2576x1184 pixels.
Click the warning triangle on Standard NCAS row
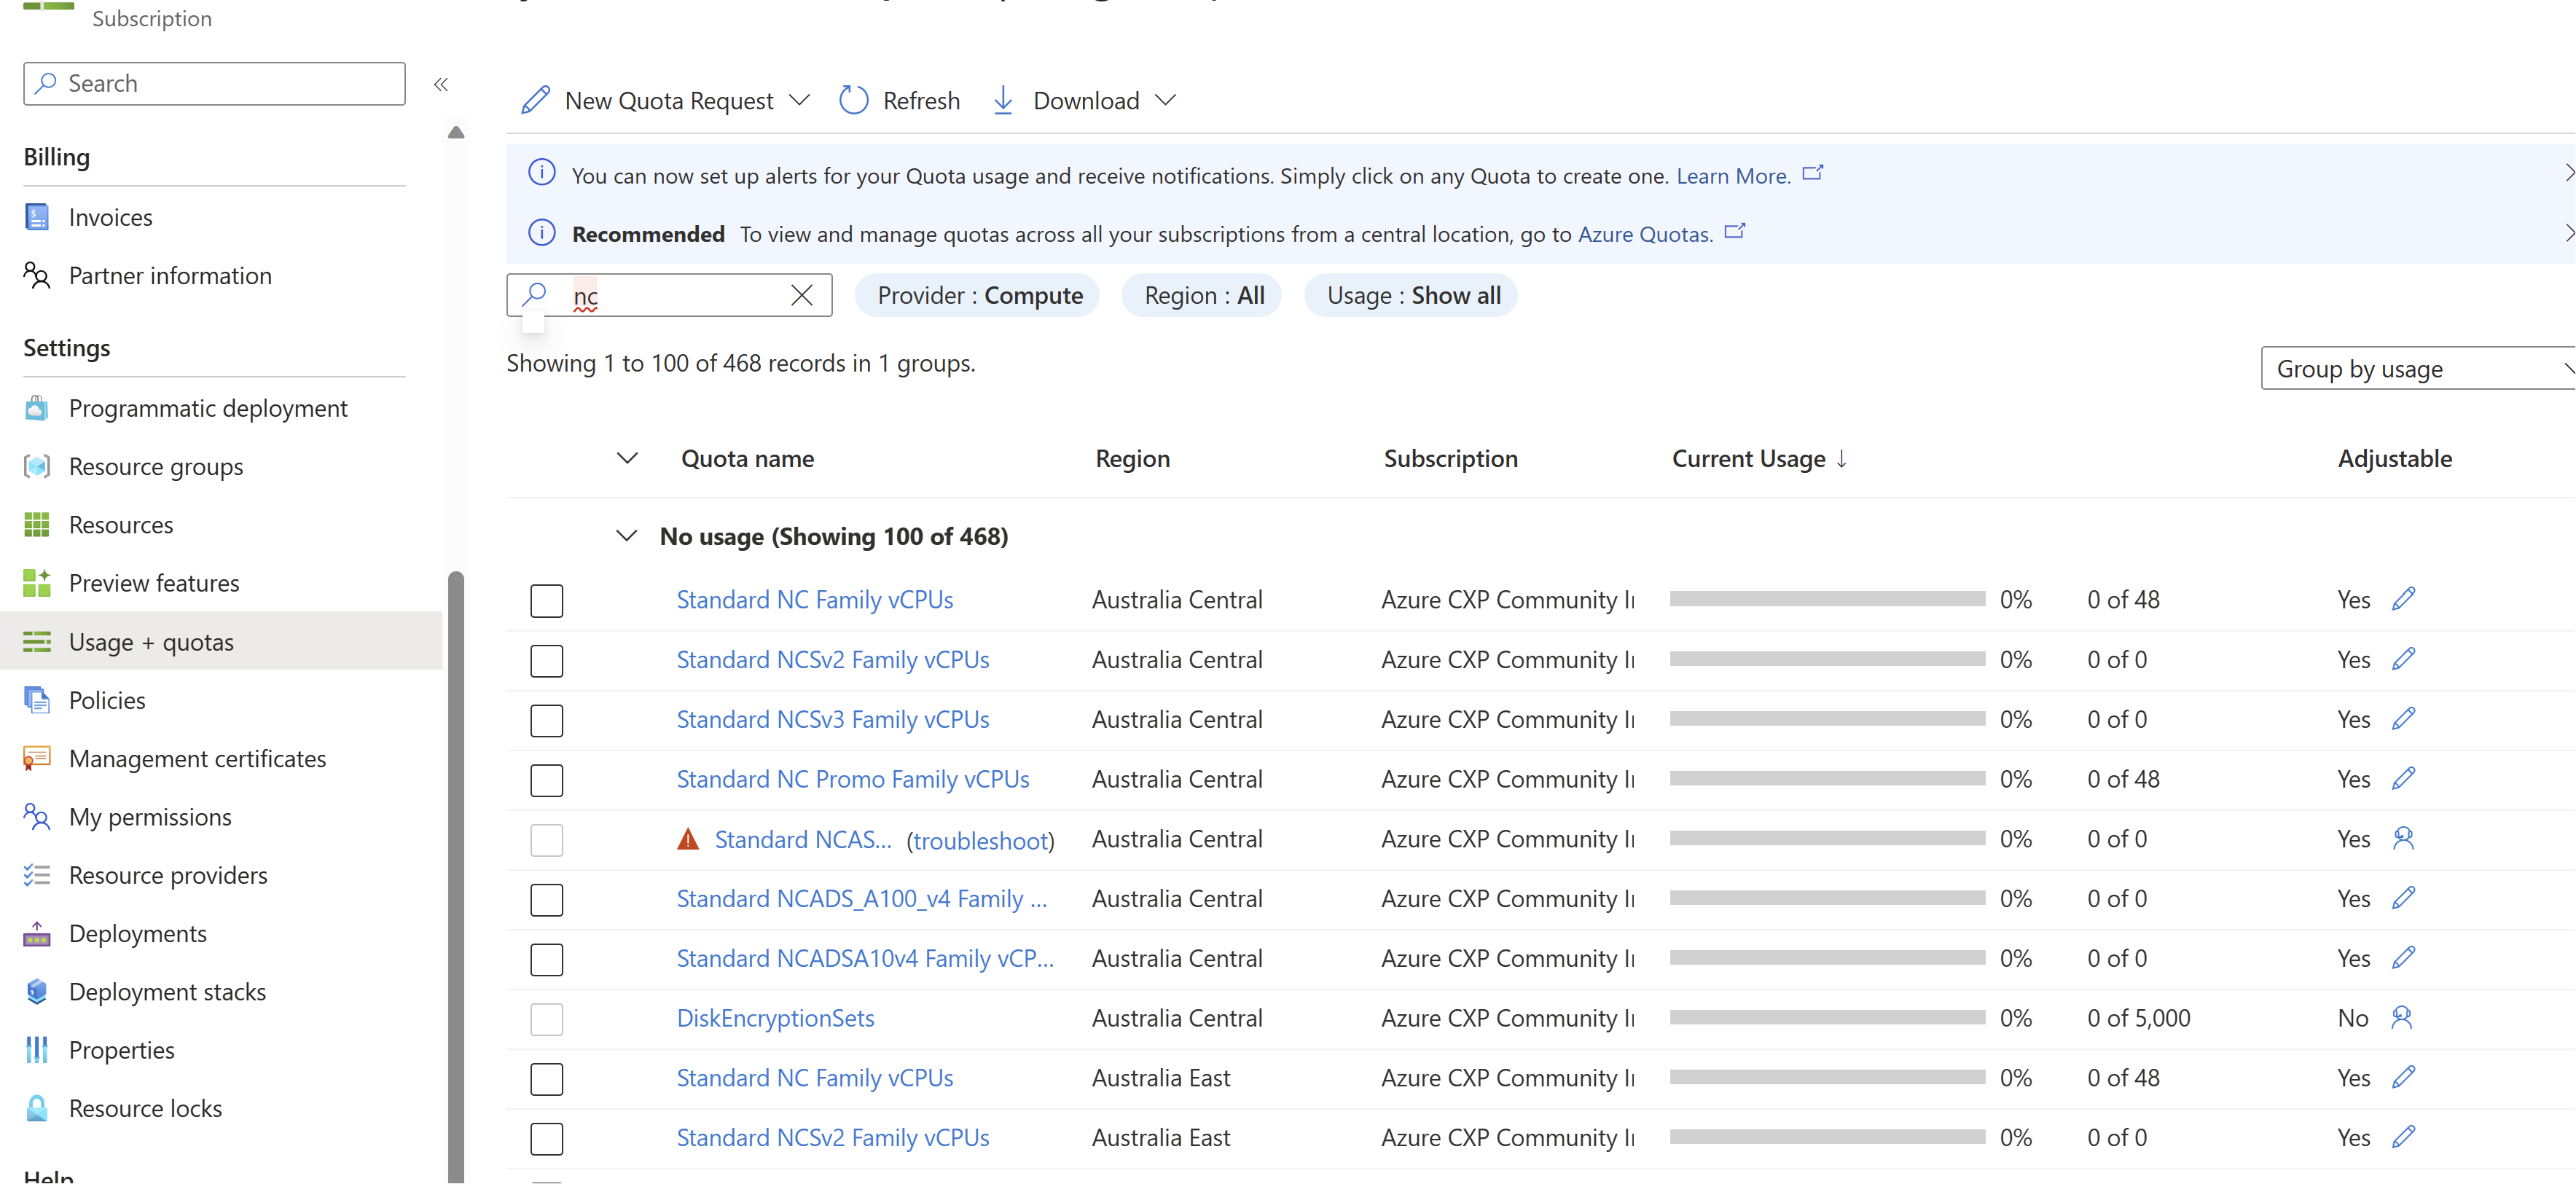tap(688, 839)
